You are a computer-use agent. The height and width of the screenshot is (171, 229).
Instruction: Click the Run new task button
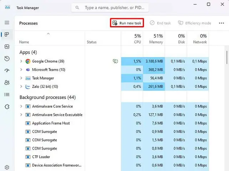127,23
